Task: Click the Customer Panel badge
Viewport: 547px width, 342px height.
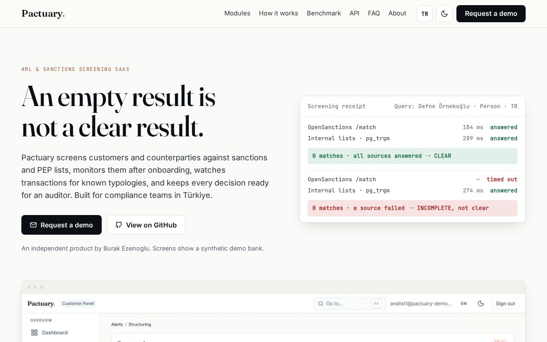Action: tap(78, 304)
